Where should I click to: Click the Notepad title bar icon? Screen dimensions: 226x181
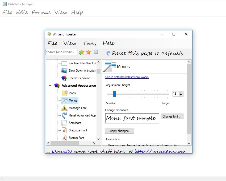tap(5, 4)
